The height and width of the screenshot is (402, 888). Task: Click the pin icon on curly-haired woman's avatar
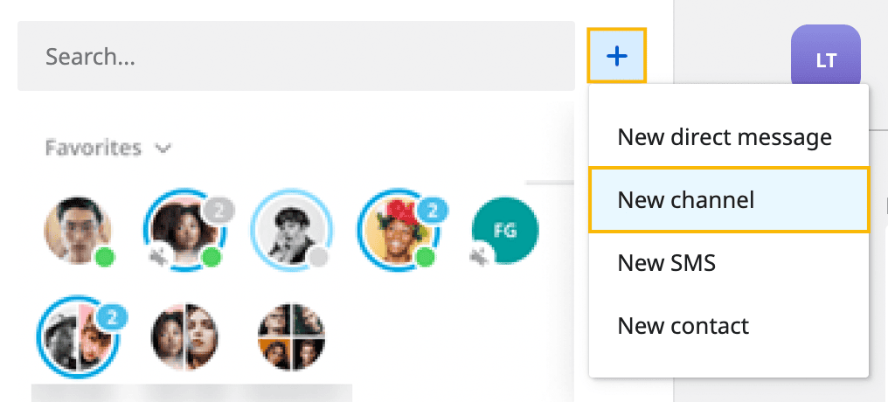tap(159, 257)
